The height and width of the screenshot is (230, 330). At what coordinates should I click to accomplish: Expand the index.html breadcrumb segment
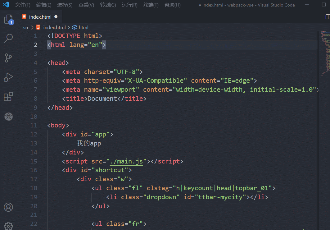[54, 27]
